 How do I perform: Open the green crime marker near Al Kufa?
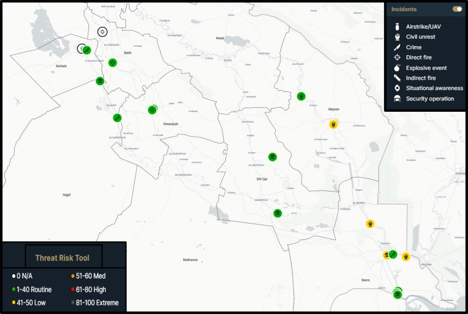click(117, 118)
